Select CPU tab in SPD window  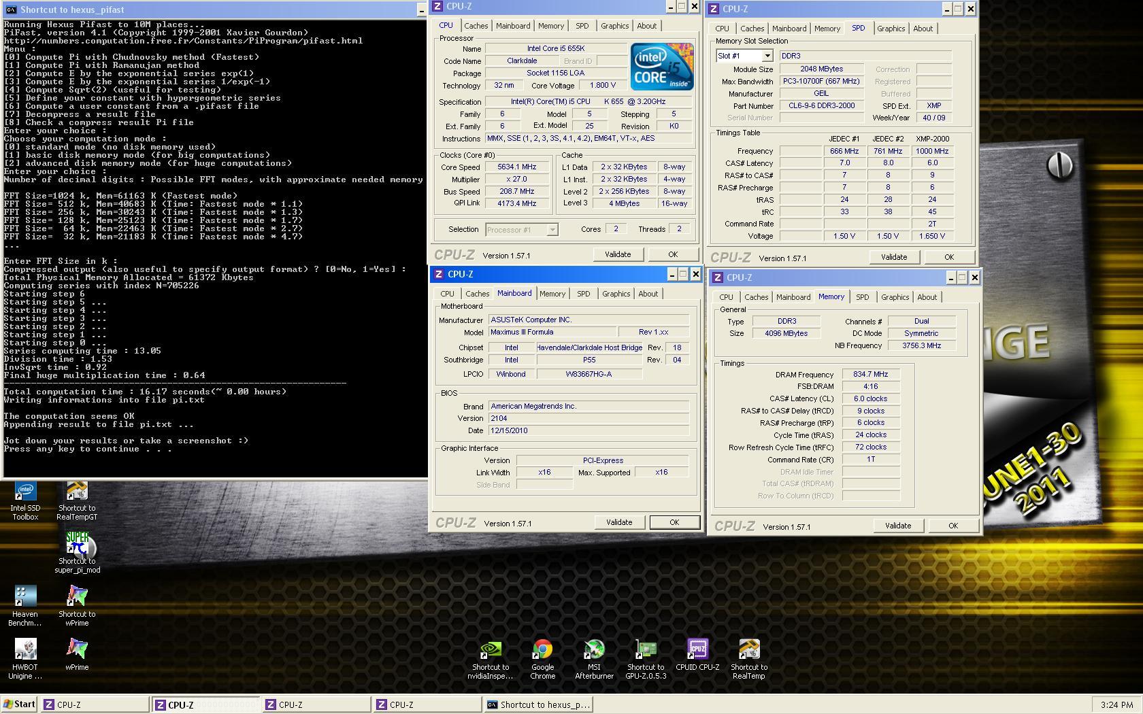click(722, 29)
